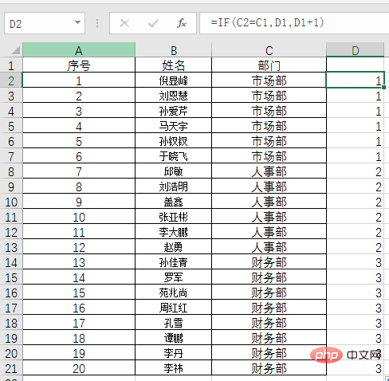Select row 21 header
This screenshot has height=381, width=389.
pyautogui.click(x=11, y=368)
